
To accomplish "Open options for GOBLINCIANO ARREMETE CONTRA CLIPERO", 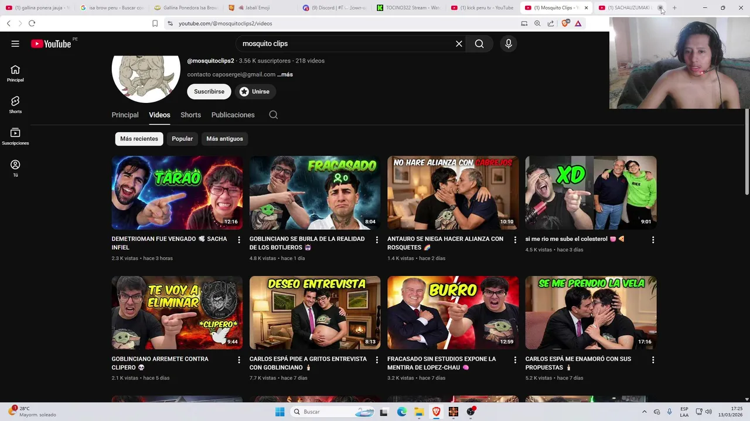I will (x=239, y=360).
